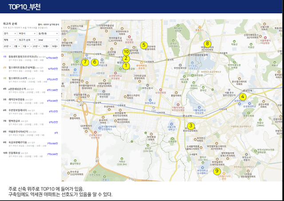This screenshot has height=201, width=284.
Task: Click the 서울특별시 서남병원 marker
Action: tap(265, 37)
